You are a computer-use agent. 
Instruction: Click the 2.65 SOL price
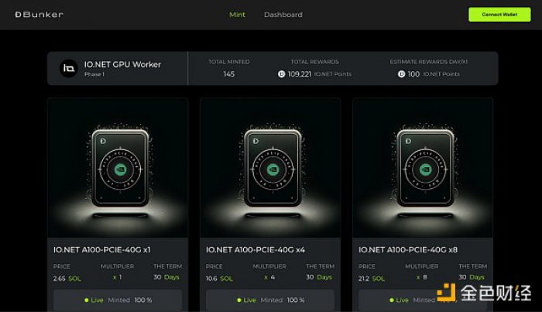pyautogui.click(x=67, y=279)
